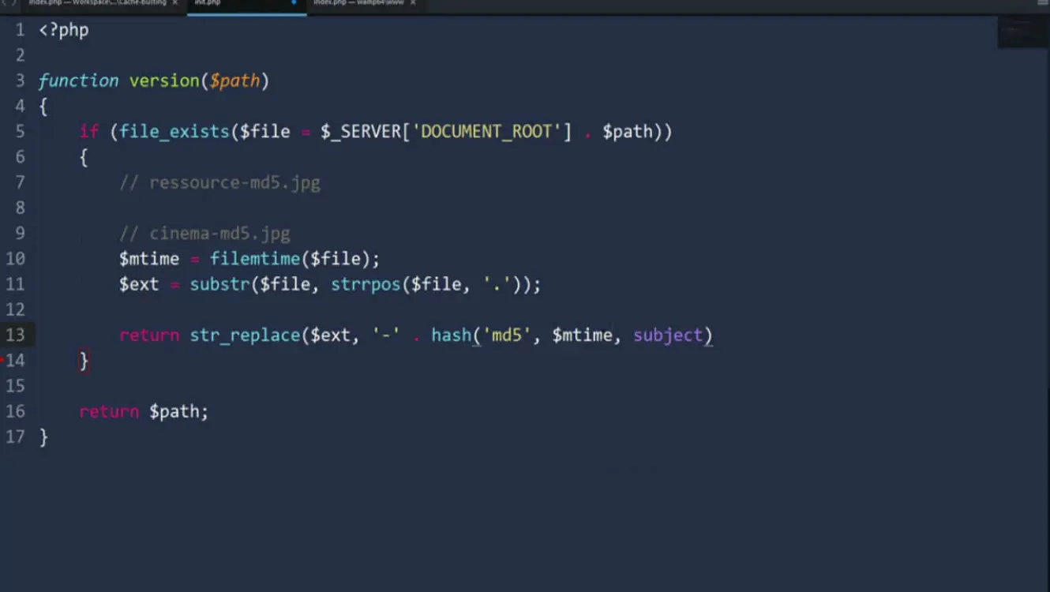Click the '// ressource-md5.jpg' comment

point(220,182)
